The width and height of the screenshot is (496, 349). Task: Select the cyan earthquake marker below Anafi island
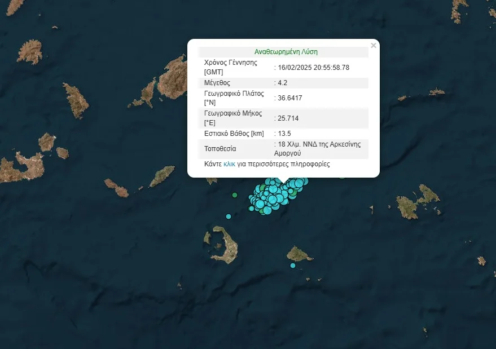point(293,266)
